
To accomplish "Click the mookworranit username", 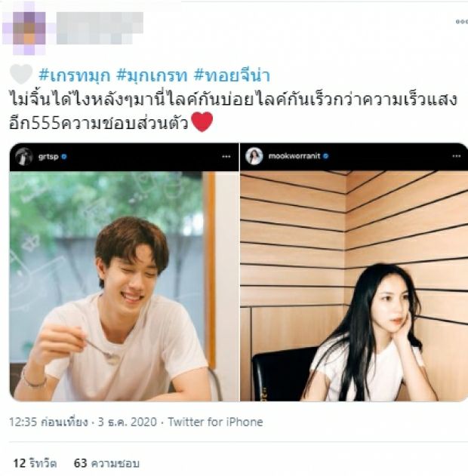I will point(294,156).
